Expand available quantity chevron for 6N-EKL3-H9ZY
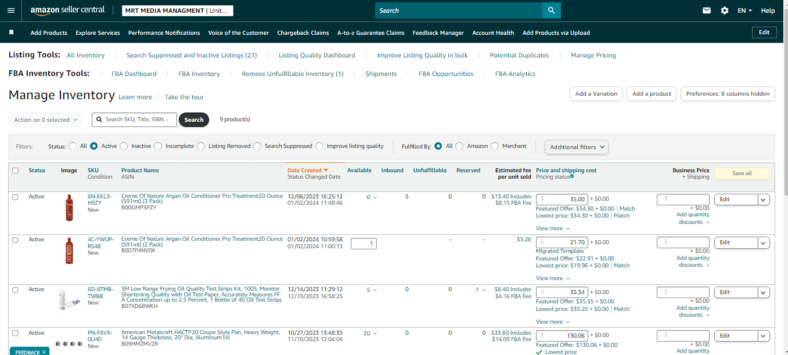 tap(375, 197)
